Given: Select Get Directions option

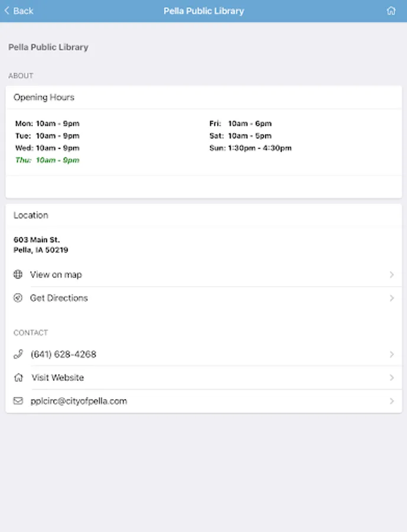Looking at the screenshot, I should (59, 298).
